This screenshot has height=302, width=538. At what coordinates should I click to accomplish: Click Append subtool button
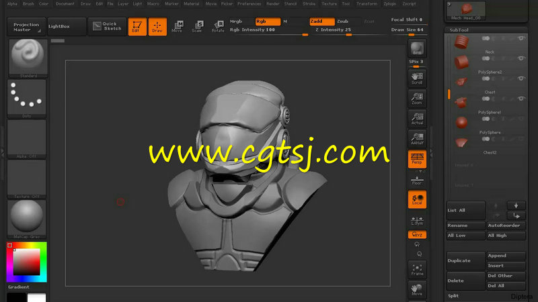click(x=506, y=256)
